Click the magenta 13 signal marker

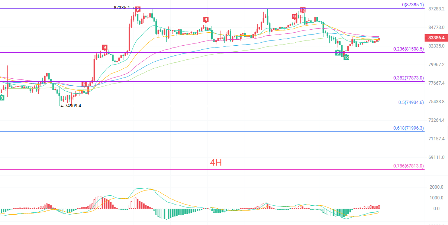coord(303,10)
